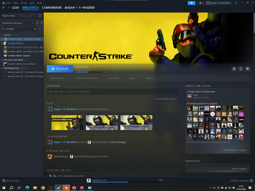Show hidden system tray icons

click(211, 188)
